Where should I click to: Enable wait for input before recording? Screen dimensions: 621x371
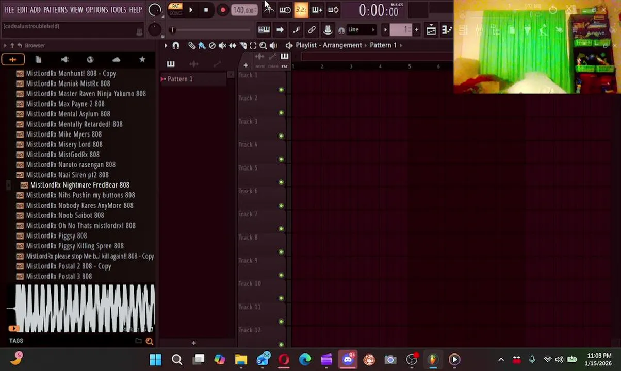pyautogui.click(x=285, y=10)
